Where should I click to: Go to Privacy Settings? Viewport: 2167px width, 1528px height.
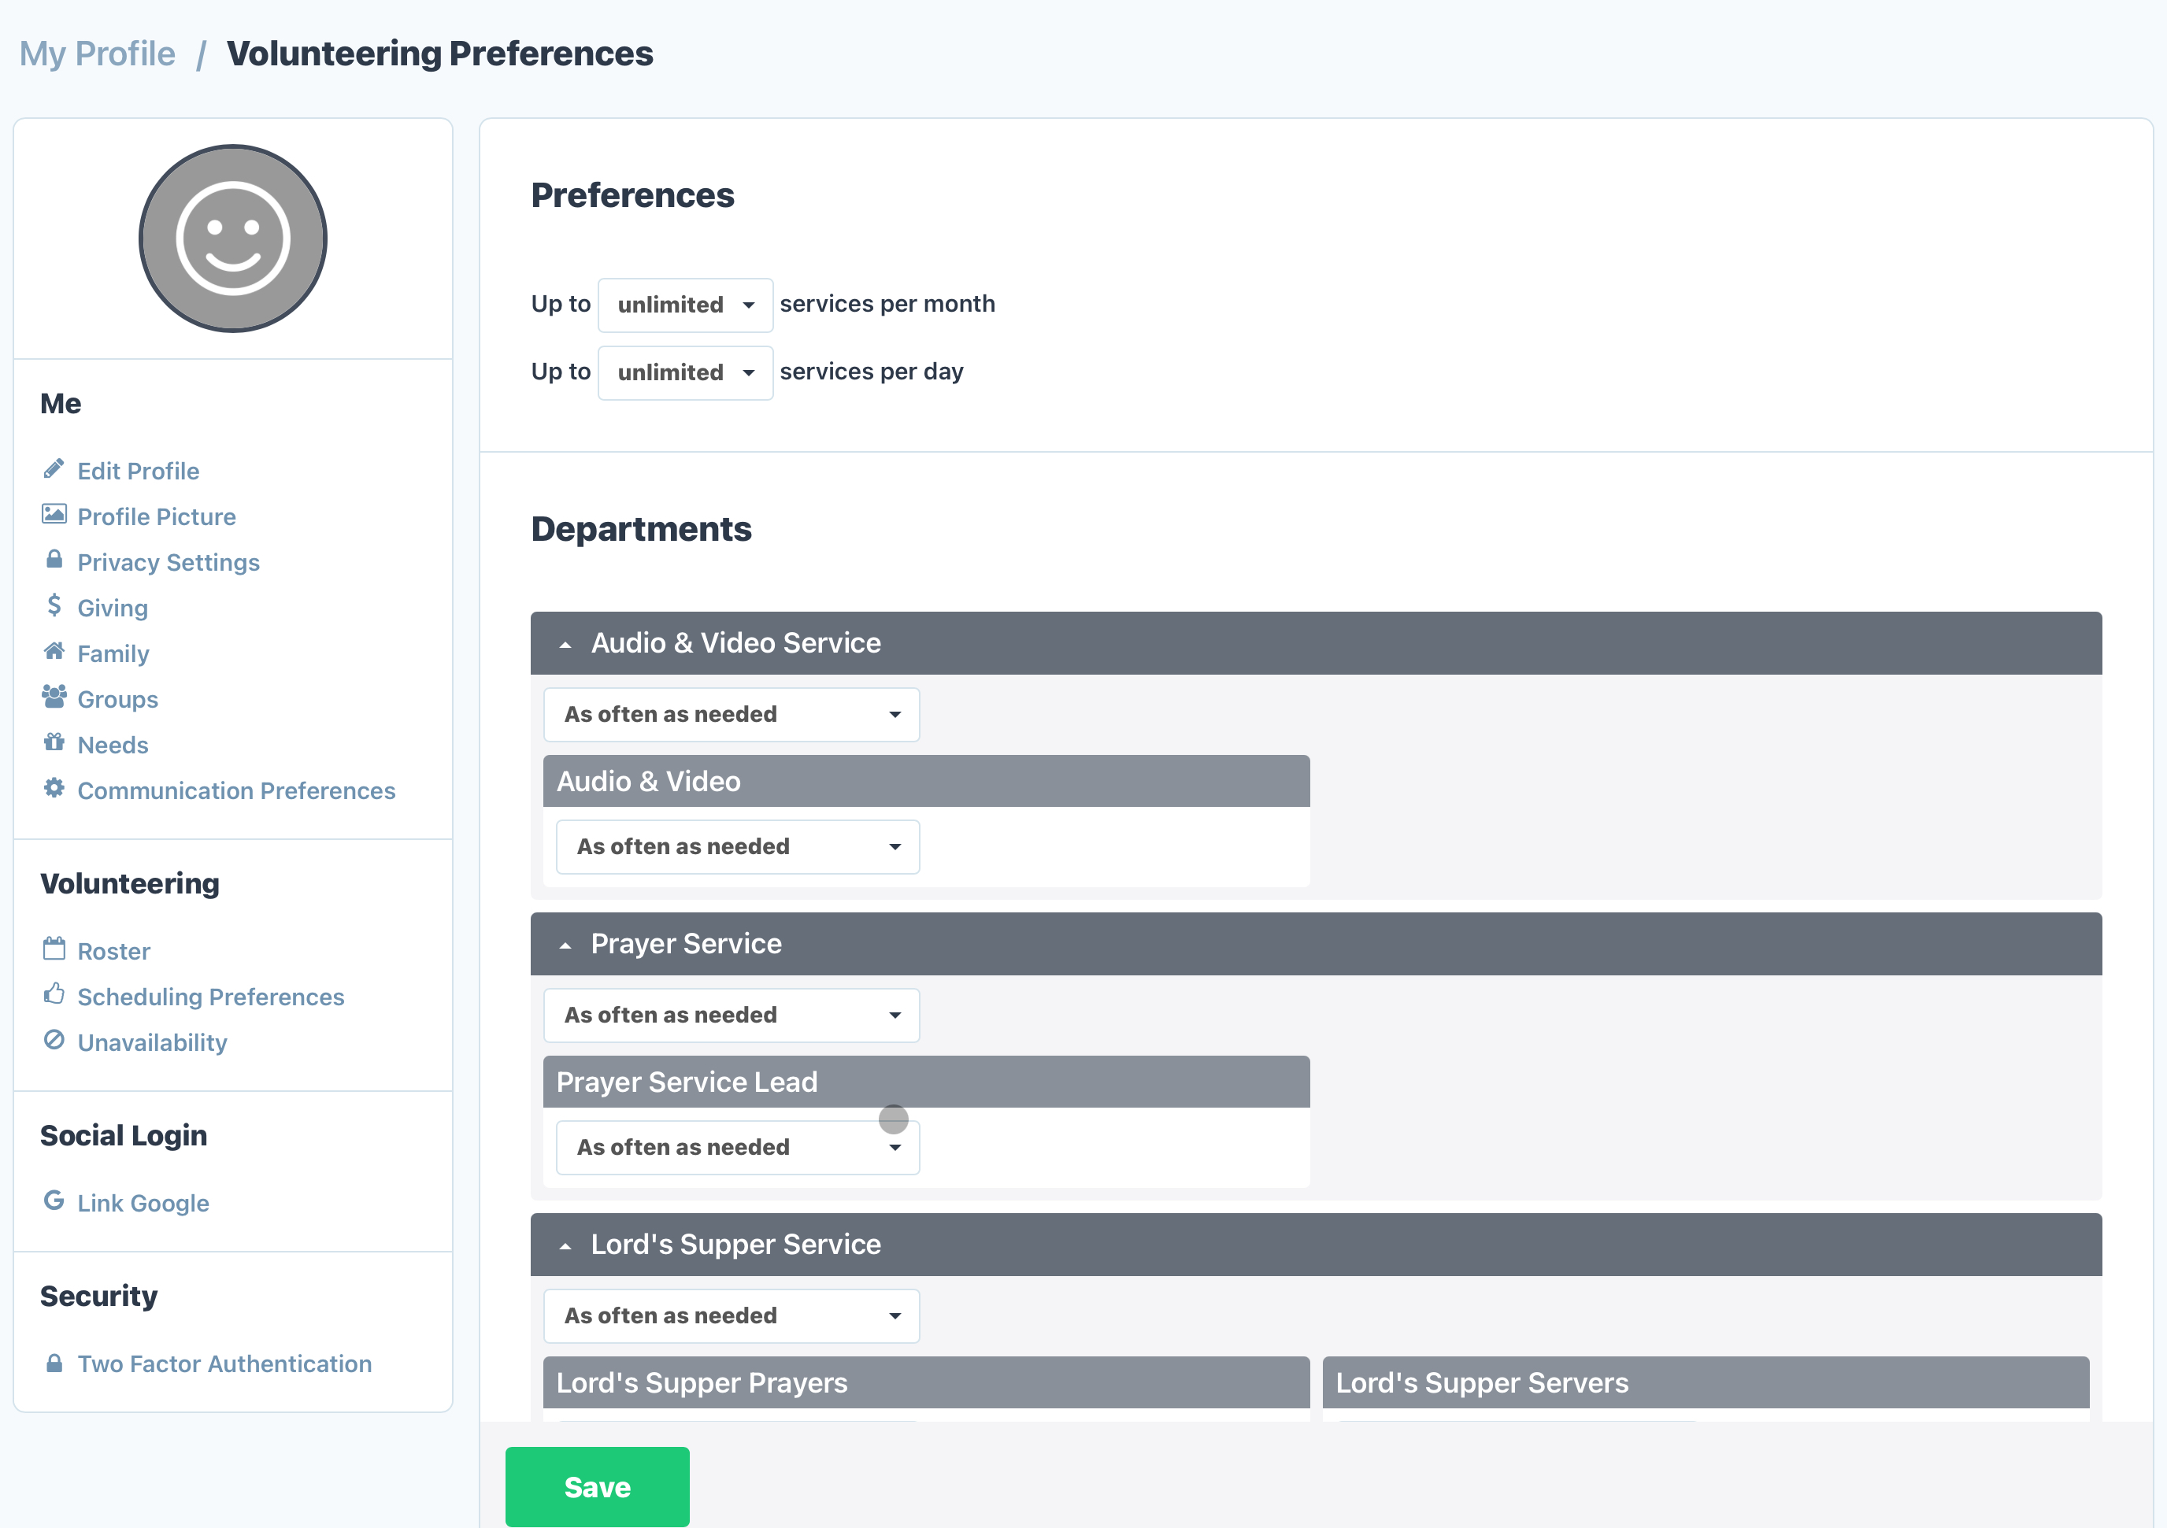(168, 563)
